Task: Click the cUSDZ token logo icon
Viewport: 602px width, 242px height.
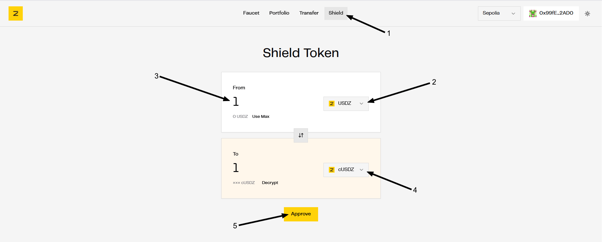Action: point(332,170)
